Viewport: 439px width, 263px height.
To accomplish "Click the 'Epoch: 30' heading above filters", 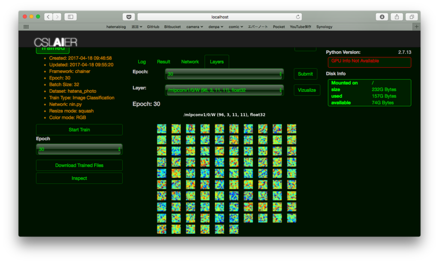I will pyautogui.click(x=147, y=104).
